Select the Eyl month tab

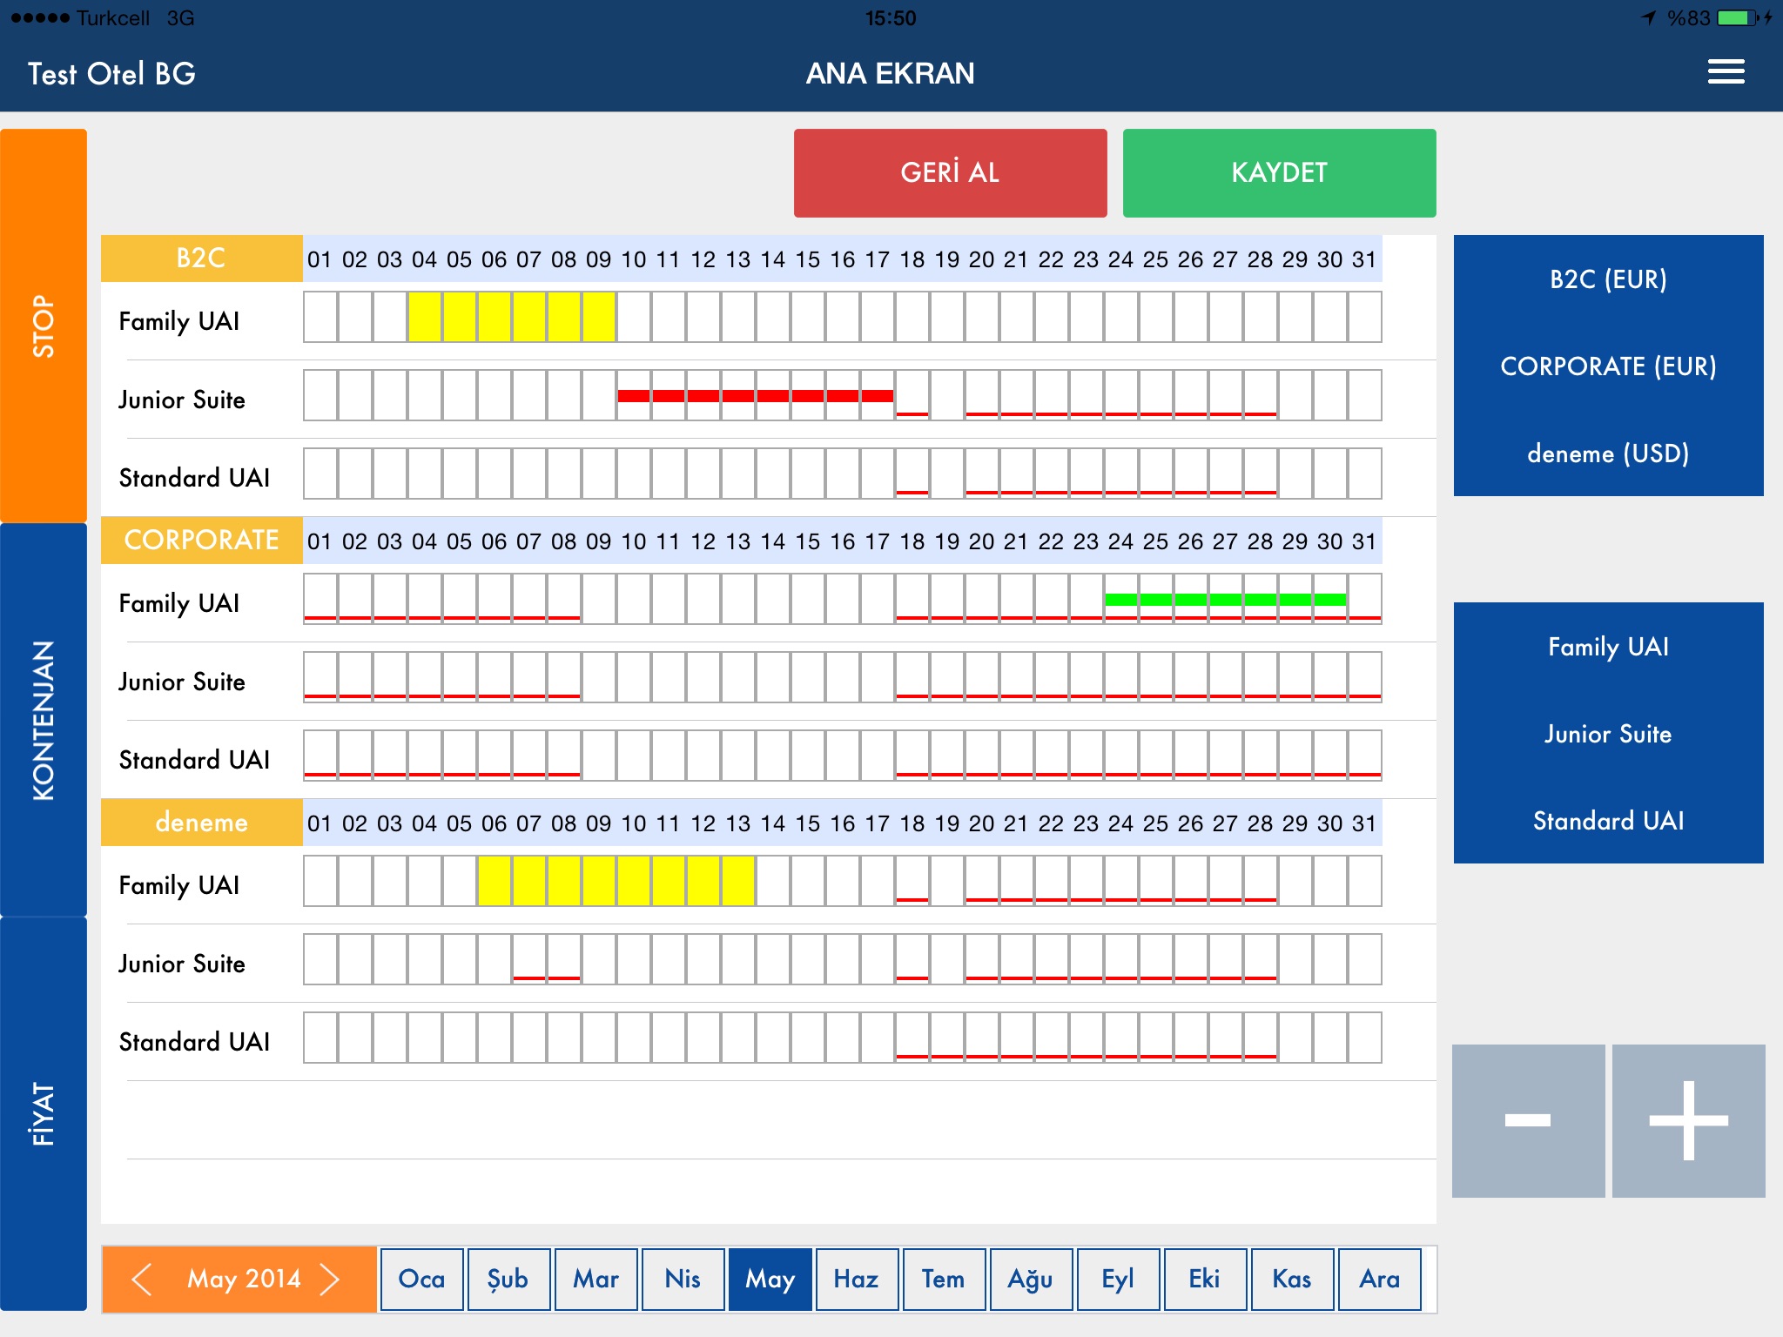tap(1118, 1280)
